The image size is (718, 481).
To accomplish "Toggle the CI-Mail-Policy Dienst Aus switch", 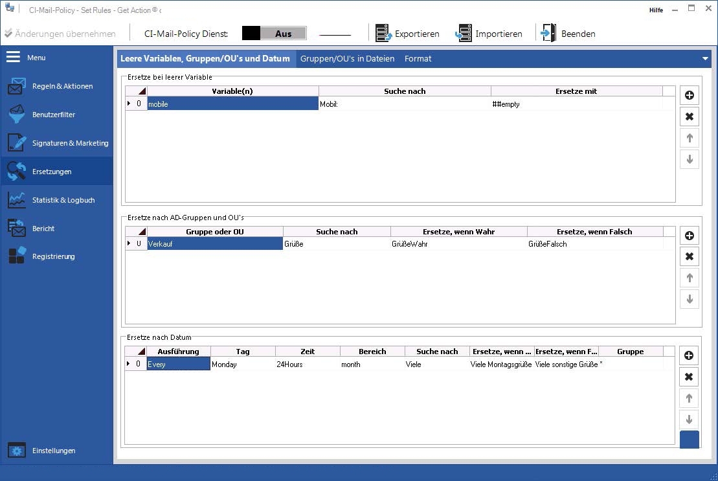I will coord(274,34).
